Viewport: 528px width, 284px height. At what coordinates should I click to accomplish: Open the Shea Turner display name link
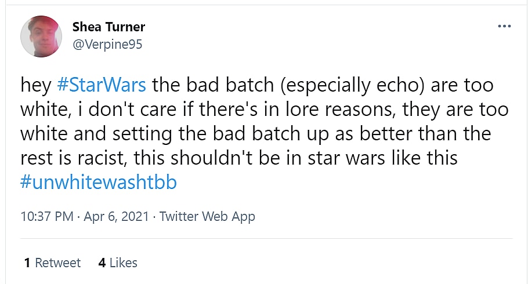click(x=109, y=27)
